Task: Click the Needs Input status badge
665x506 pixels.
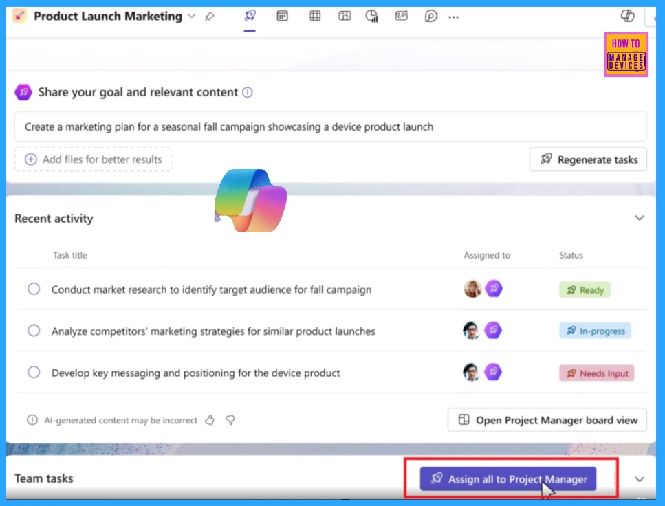Action: pos(596,373)
